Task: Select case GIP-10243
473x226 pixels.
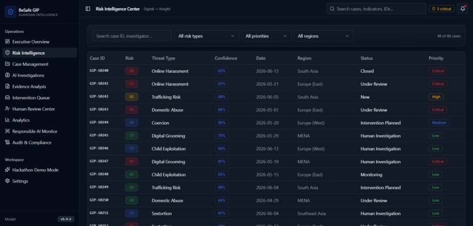Action: pos(99,110)
